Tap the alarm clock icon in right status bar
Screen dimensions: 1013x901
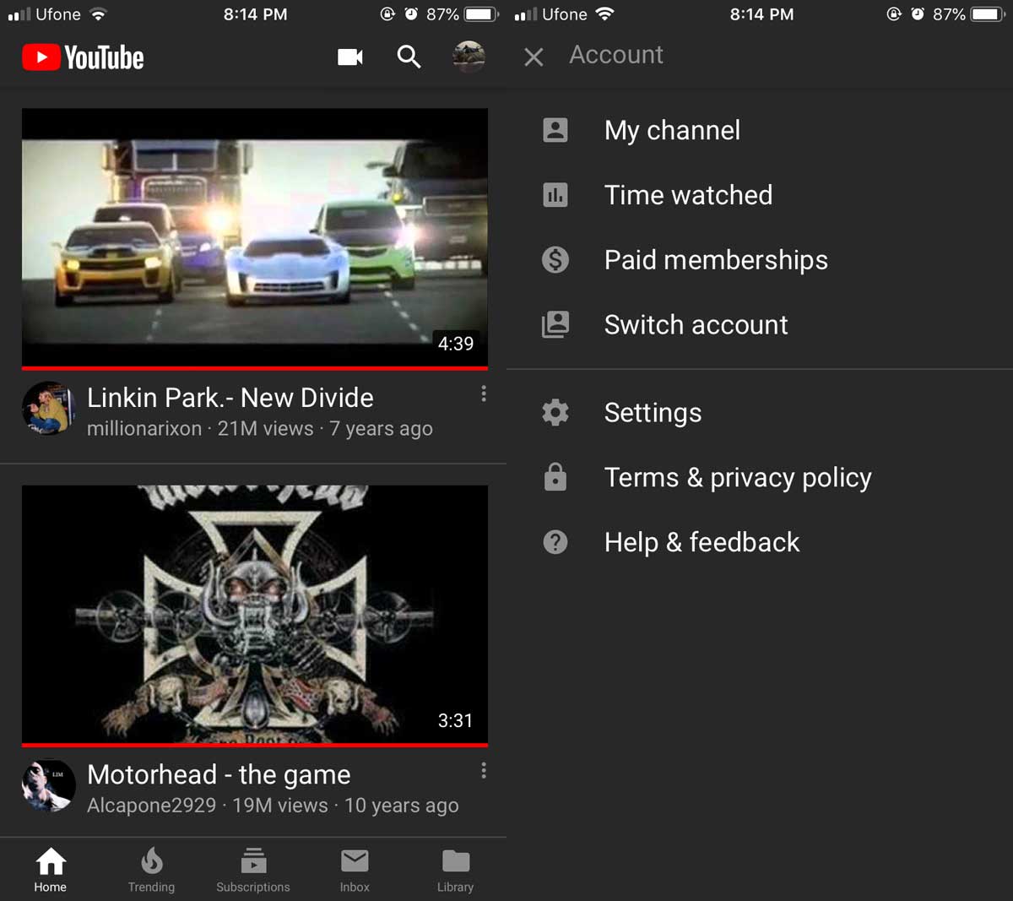pos(917,14)
